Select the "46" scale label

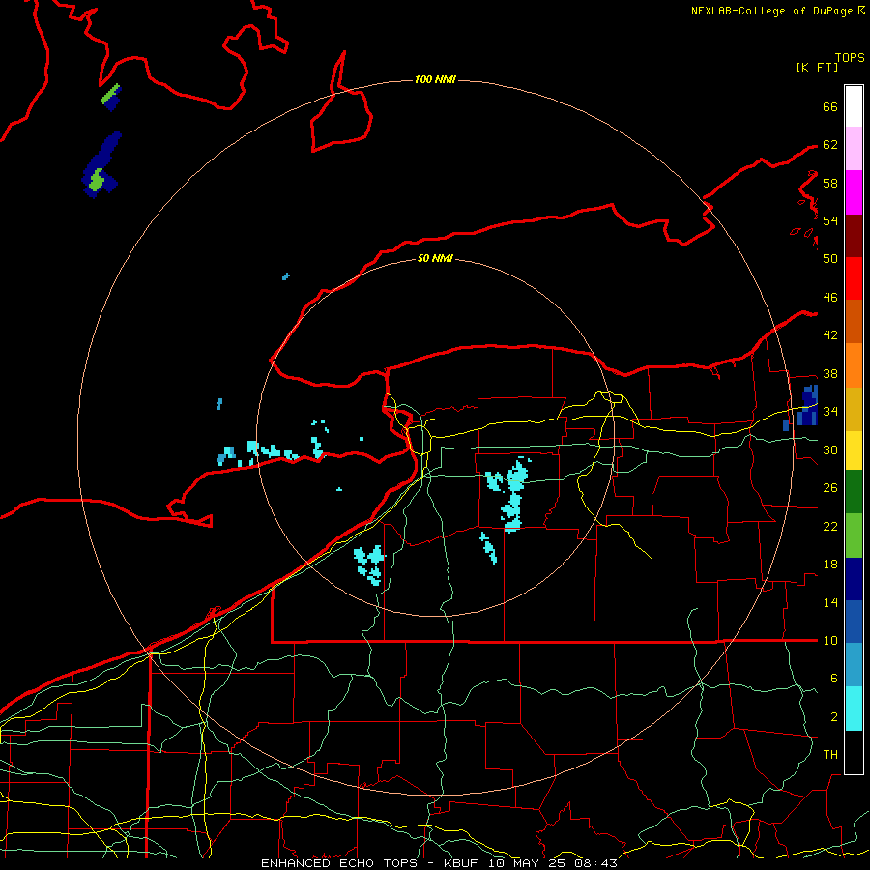(x=830, y=298)
